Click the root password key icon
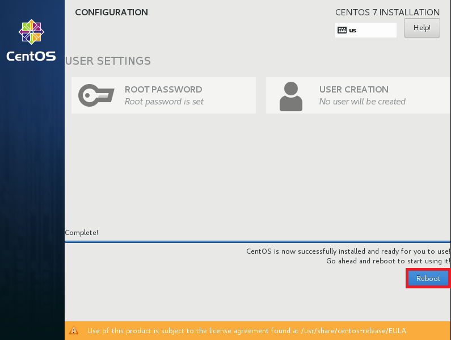Viewport: 451px width, 340px height. [x=96, y=95]
